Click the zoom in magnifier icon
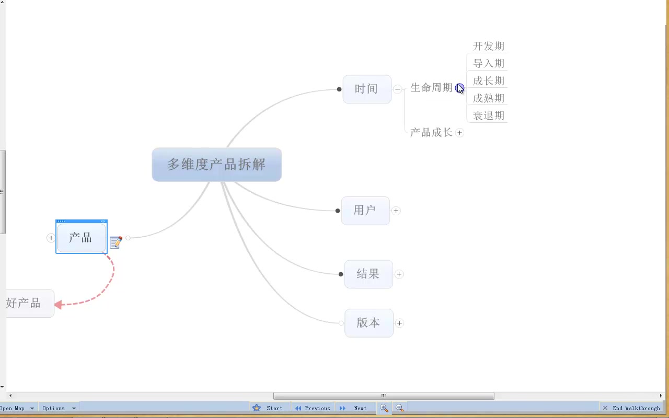This screenshot has width=669, height=418. click(x=384, y=408)
